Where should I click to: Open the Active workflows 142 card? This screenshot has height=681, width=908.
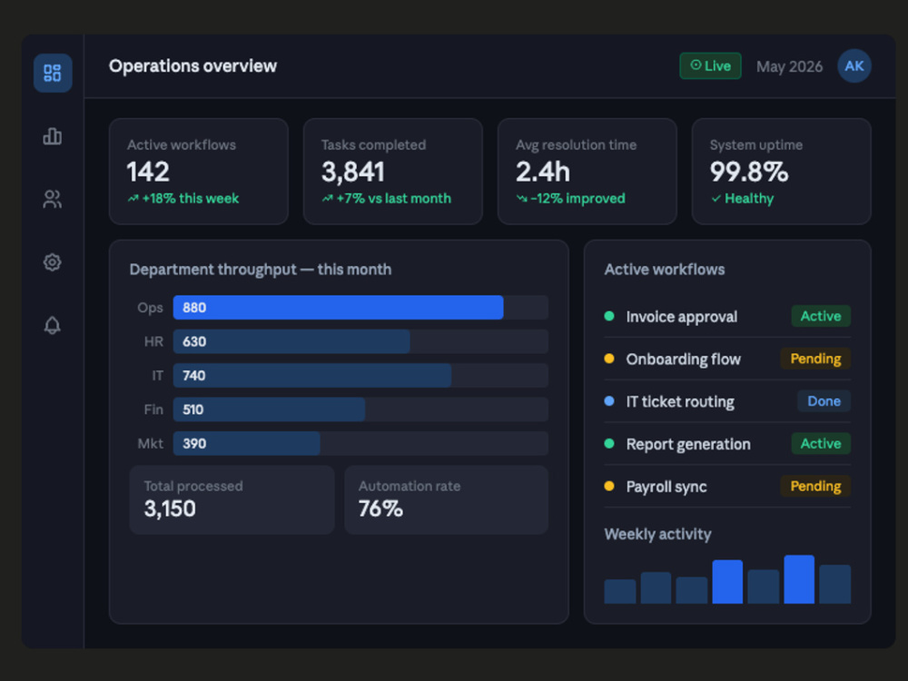tap(199, 172)
